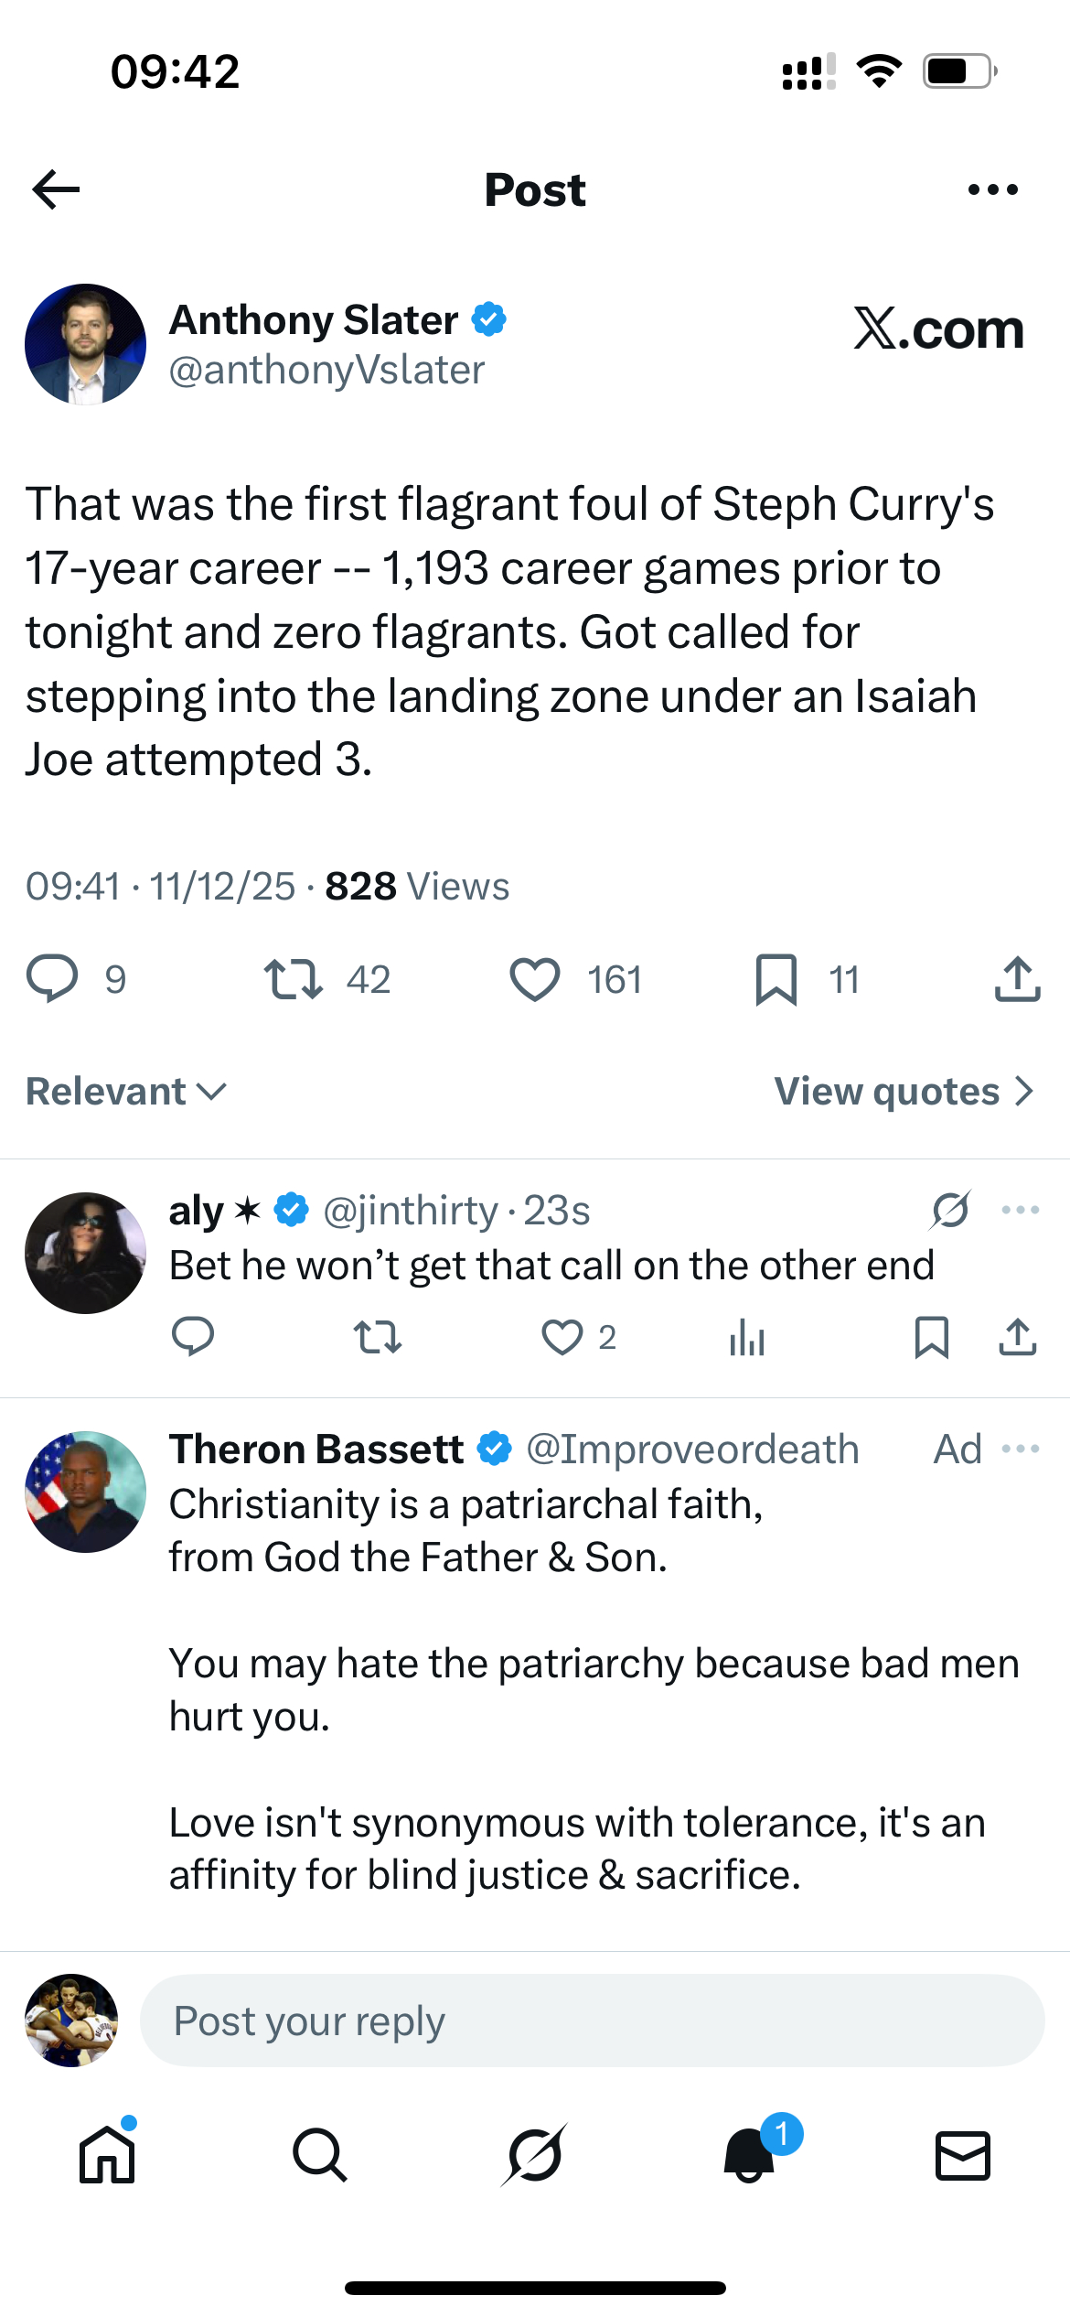The image size is (1070, 2317).
Task: Tap the back arrow
Action: [57, 189]
